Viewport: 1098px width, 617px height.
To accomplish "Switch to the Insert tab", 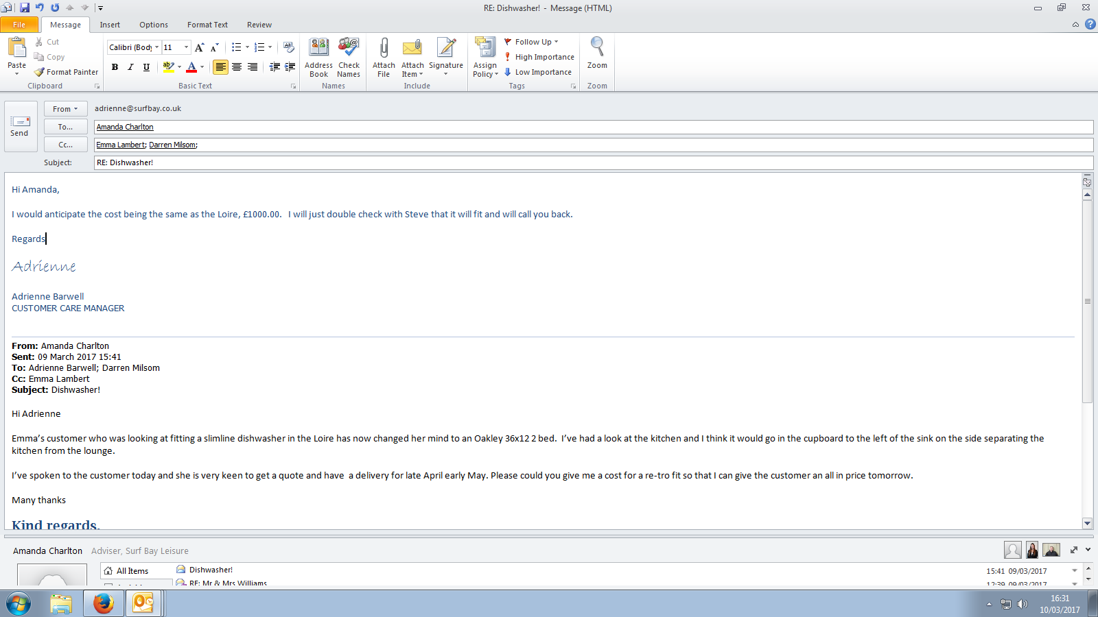I will coord(110,25).
